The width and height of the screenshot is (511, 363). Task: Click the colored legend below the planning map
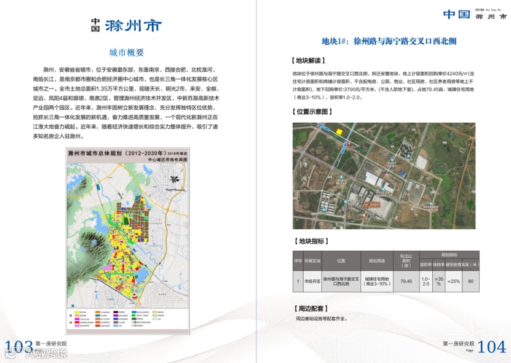click(119, 319)
